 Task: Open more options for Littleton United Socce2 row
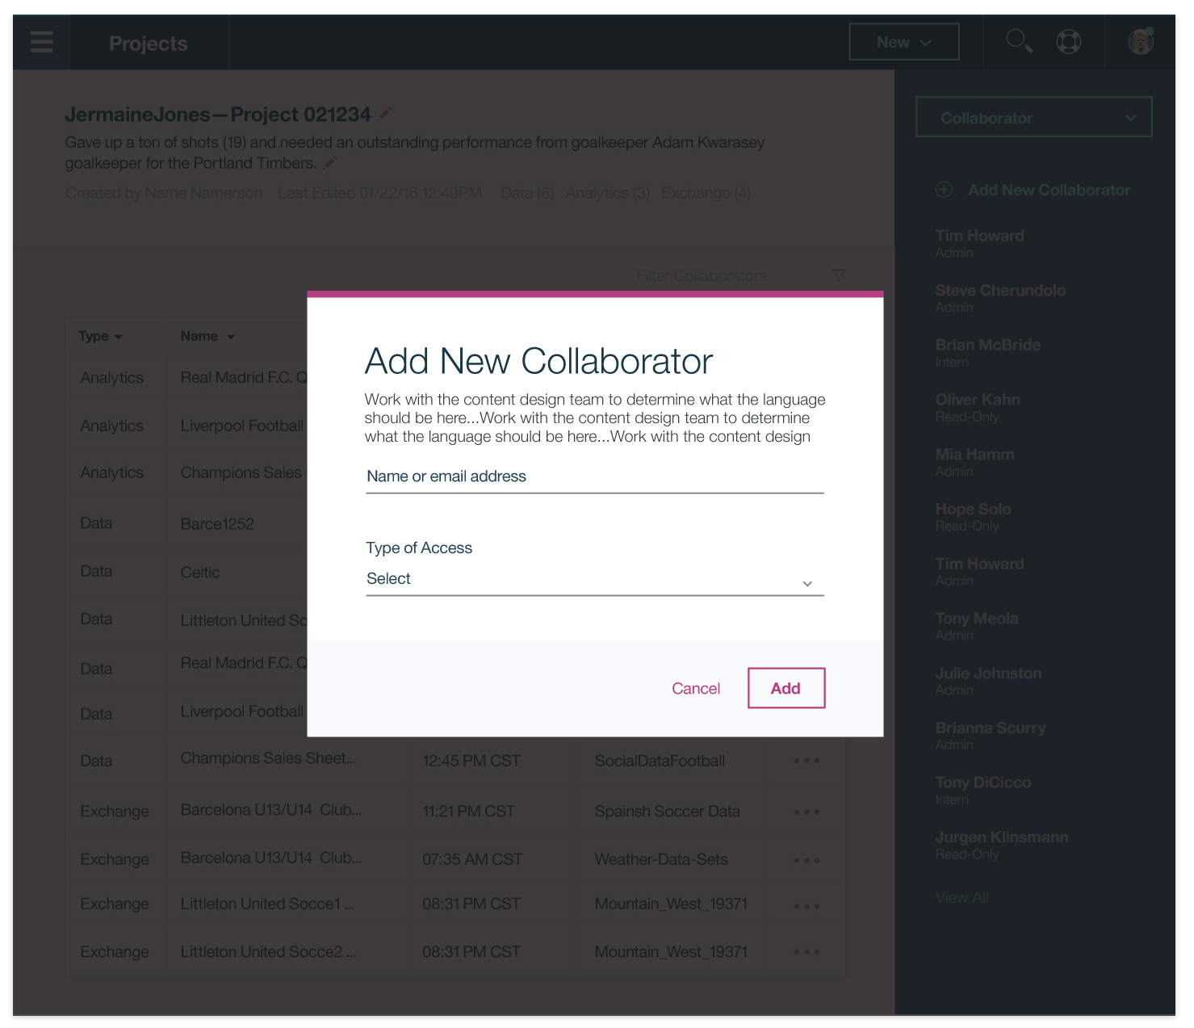pyautogui.click(x=806, y=952)
